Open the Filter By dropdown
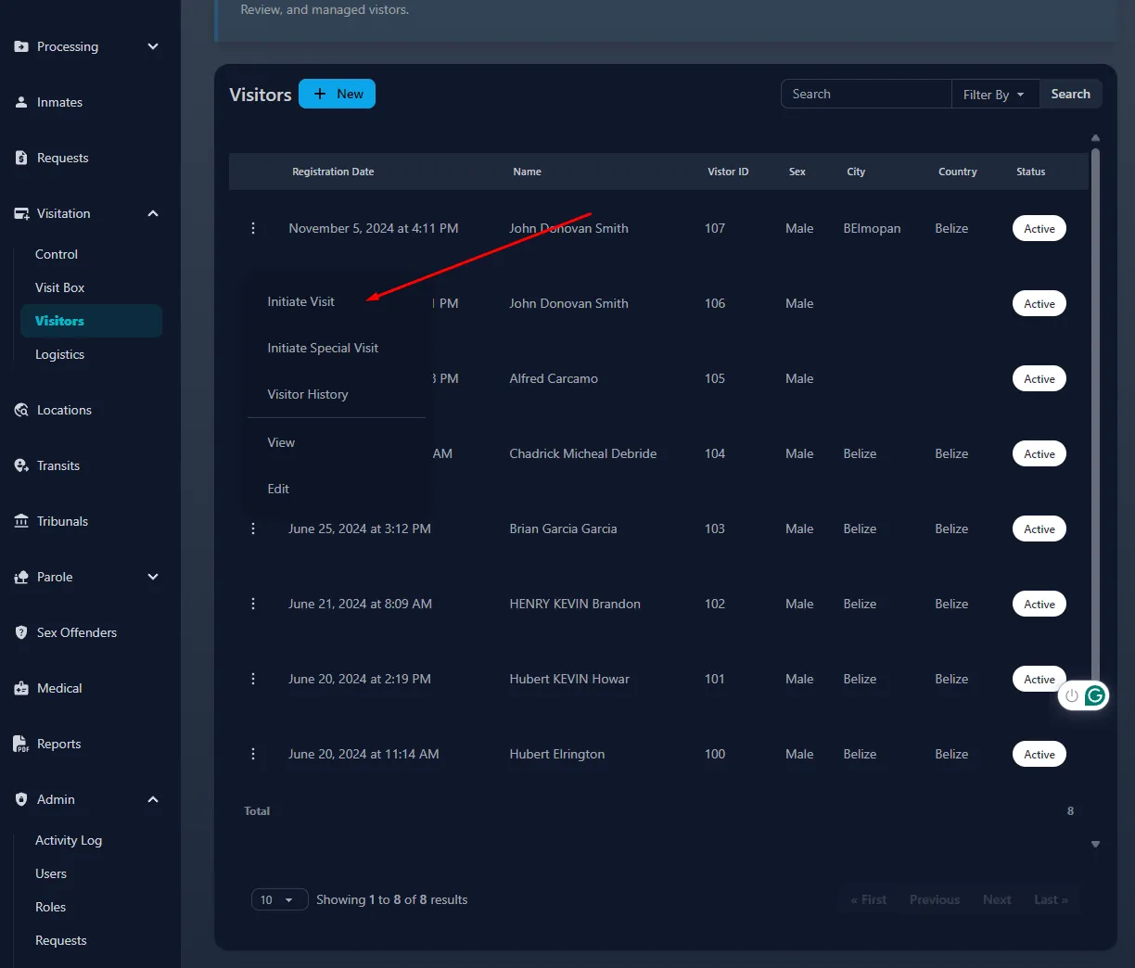The image size is (1135, 968). [x=994, y=95]
